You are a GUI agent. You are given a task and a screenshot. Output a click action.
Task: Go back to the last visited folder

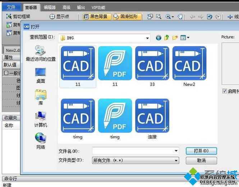pyautogui.click(x=158, y=37)
